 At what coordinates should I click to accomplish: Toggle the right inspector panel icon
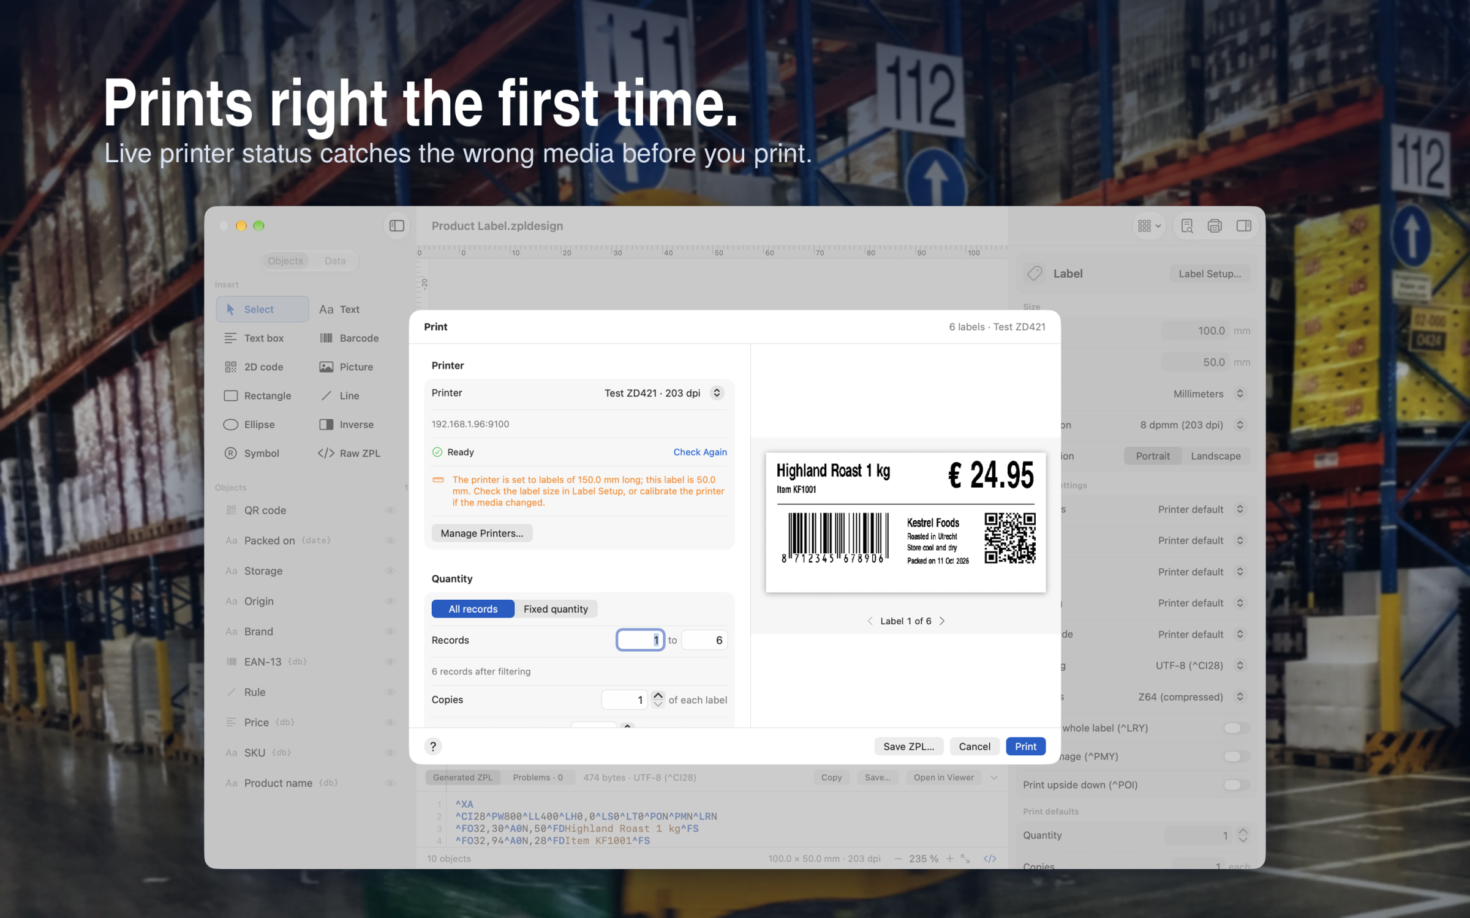[x=1243, y=226]
